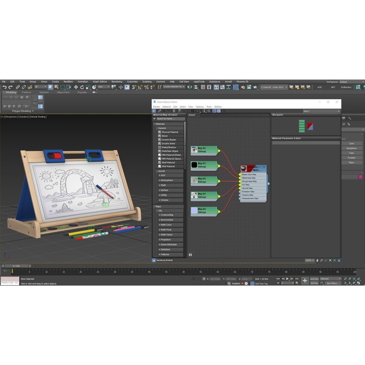Open the Rendered Frame Window icon

point(249,87)
